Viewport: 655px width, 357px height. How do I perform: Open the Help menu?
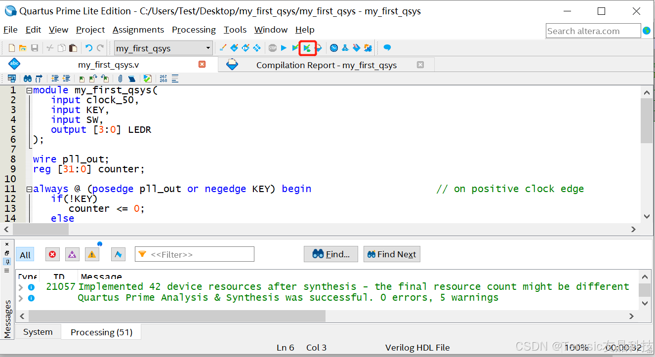[305, 30]
